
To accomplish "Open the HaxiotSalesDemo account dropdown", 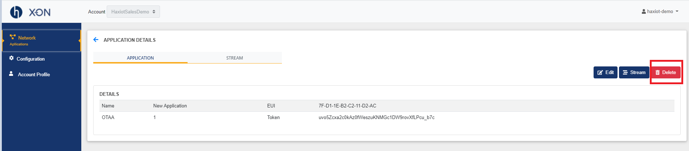I will pos(133,12).
